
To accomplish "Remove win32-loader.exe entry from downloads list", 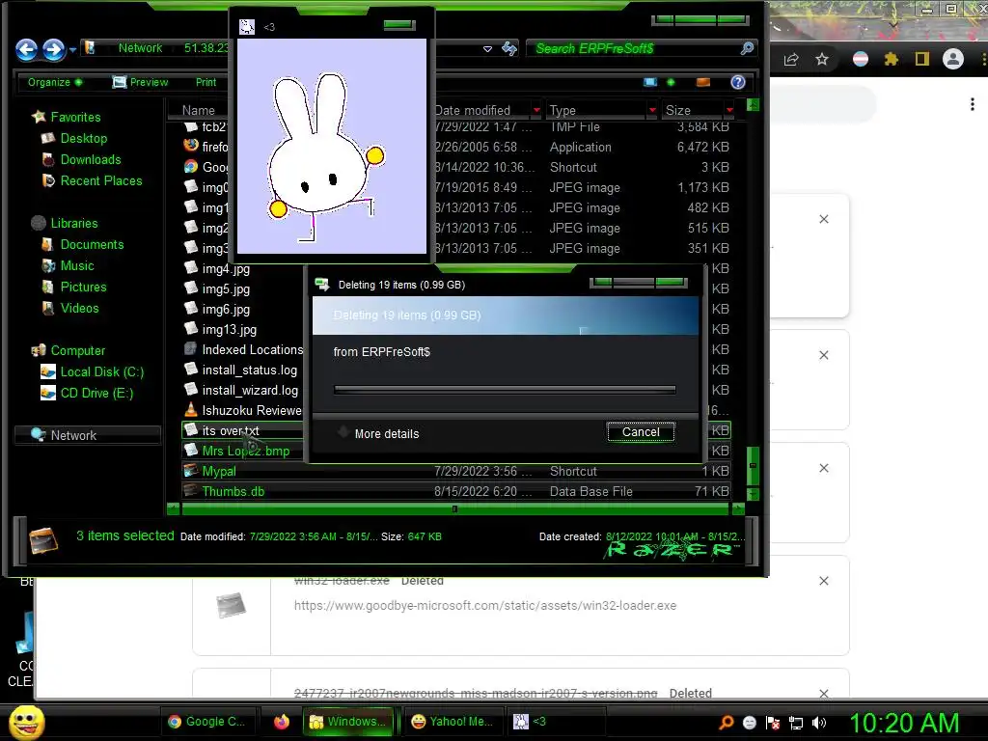I will pos(824,581).
